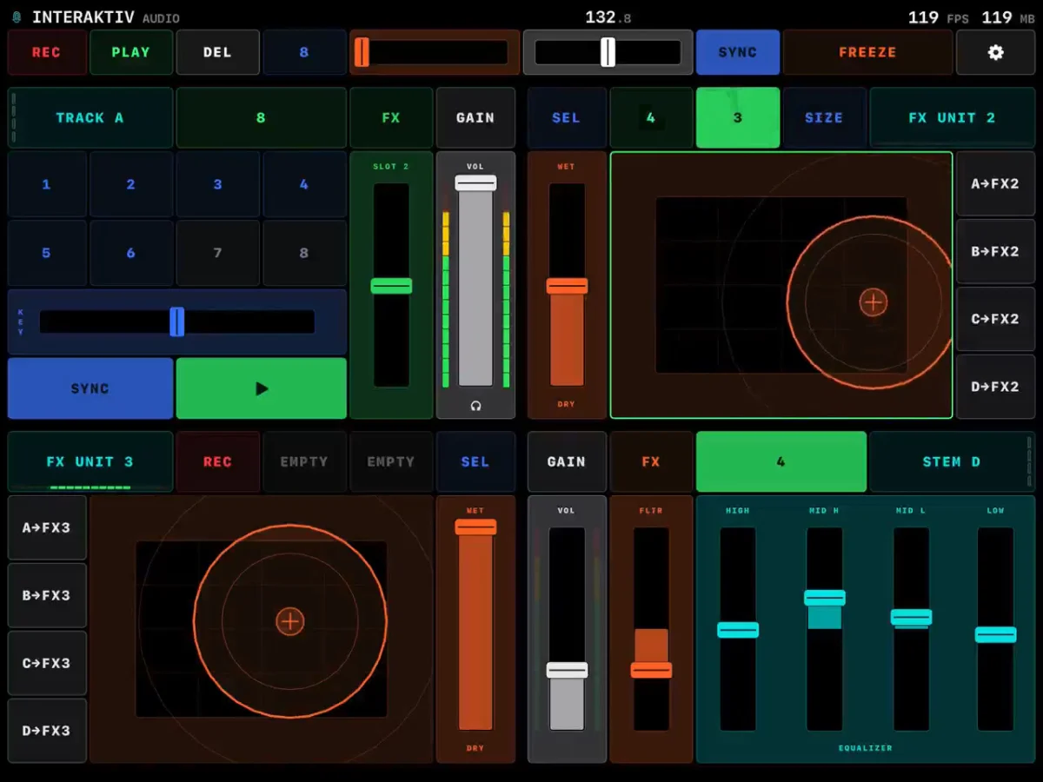This screenshot has width=1043, height=782.
Task: Click the crosshair in the FX UNIT 2 pad
Action: click(x=873, y=302)
